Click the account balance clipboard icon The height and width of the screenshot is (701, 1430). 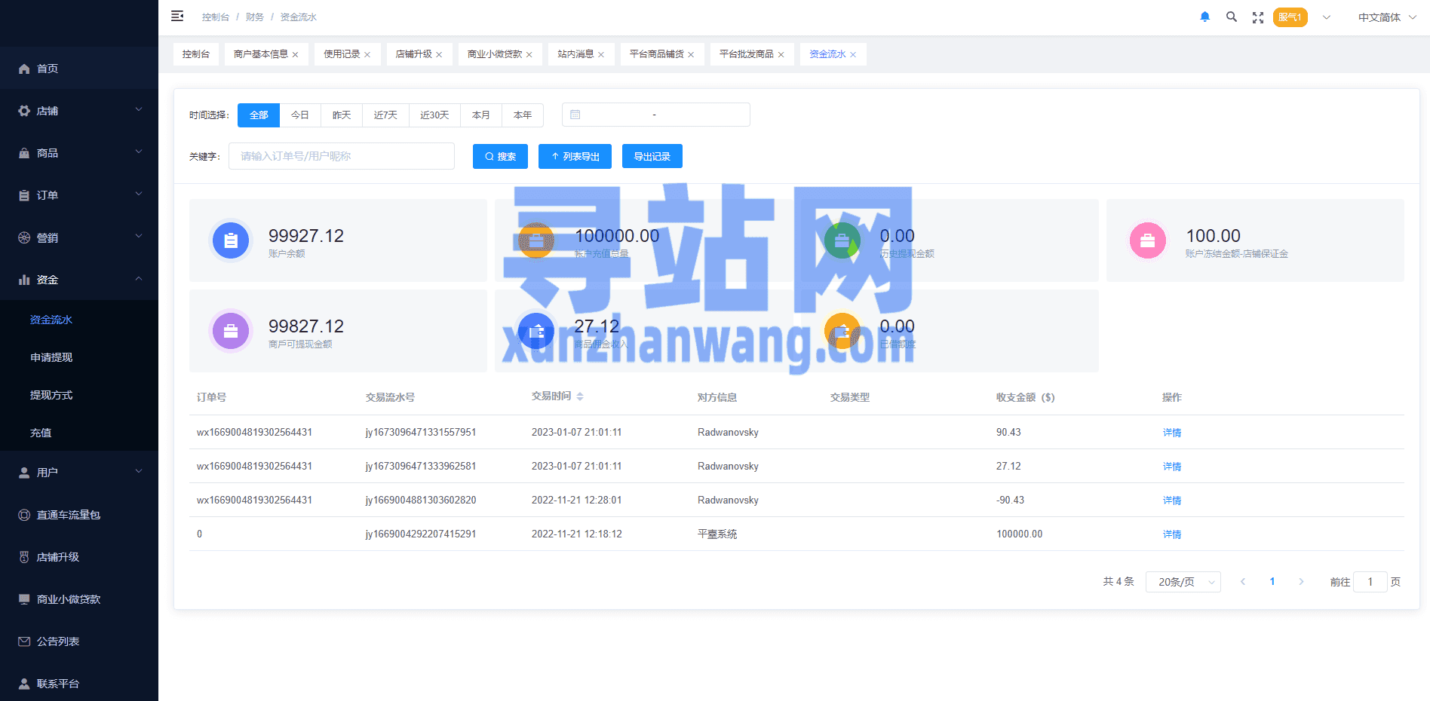231,240
